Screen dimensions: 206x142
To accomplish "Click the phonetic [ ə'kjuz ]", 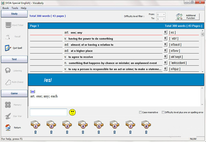I will [175, 69].
